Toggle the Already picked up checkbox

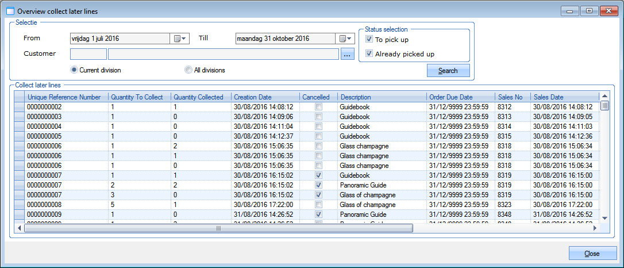(x=369, y=54)
